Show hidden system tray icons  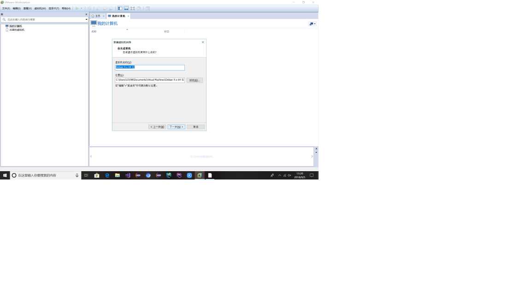(279, 175)
